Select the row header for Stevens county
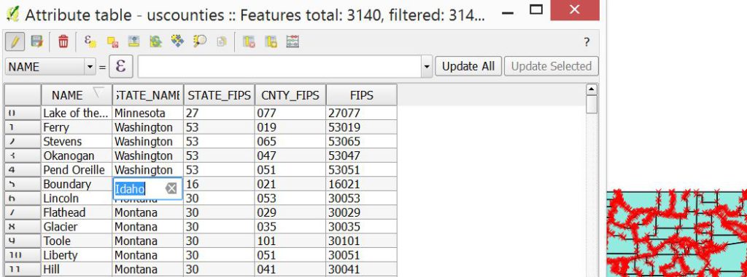This screenshot has height=277, width=747. click(23, 141)
